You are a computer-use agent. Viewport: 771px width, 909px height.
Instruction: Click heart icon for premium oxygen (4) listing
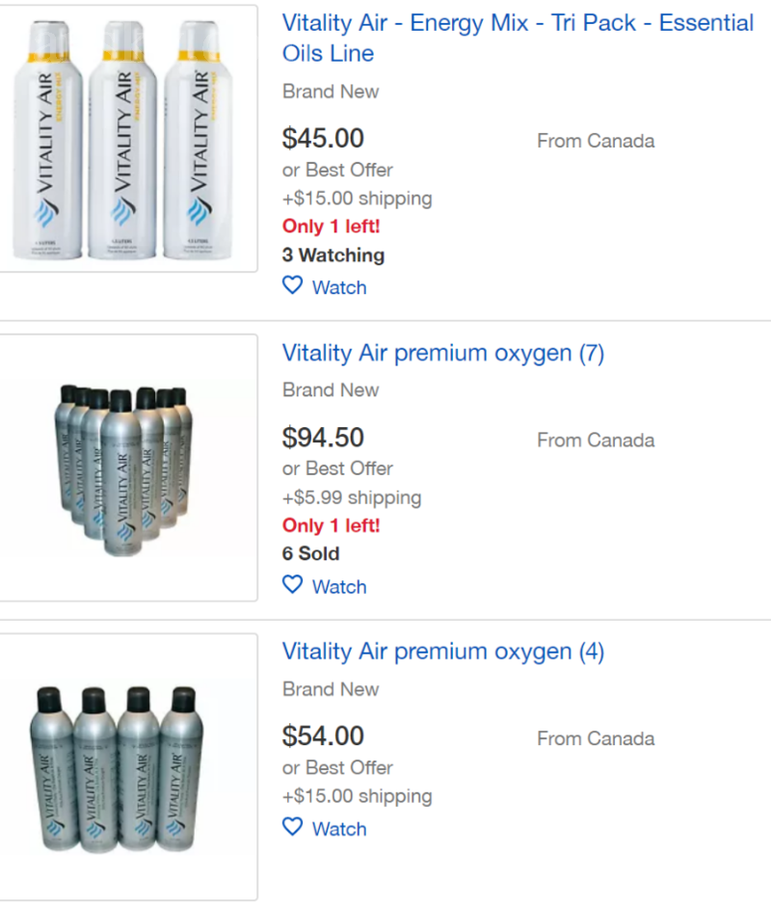(292, 827)
